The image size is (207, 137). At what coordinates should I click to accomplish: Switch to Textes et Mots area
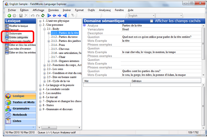click(x=21, y=102)
